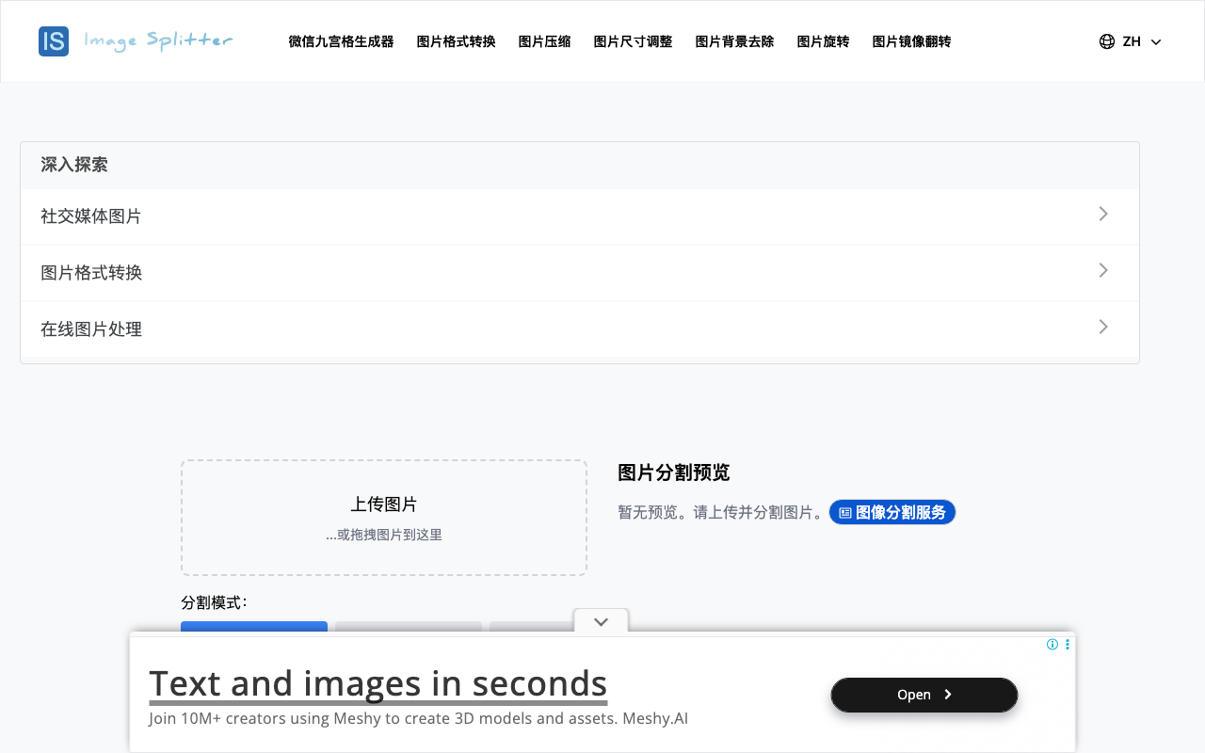Expand the 在线图片处理 row chevron
This screenshot has width=1205, height=753.
tap(1103, 328)
